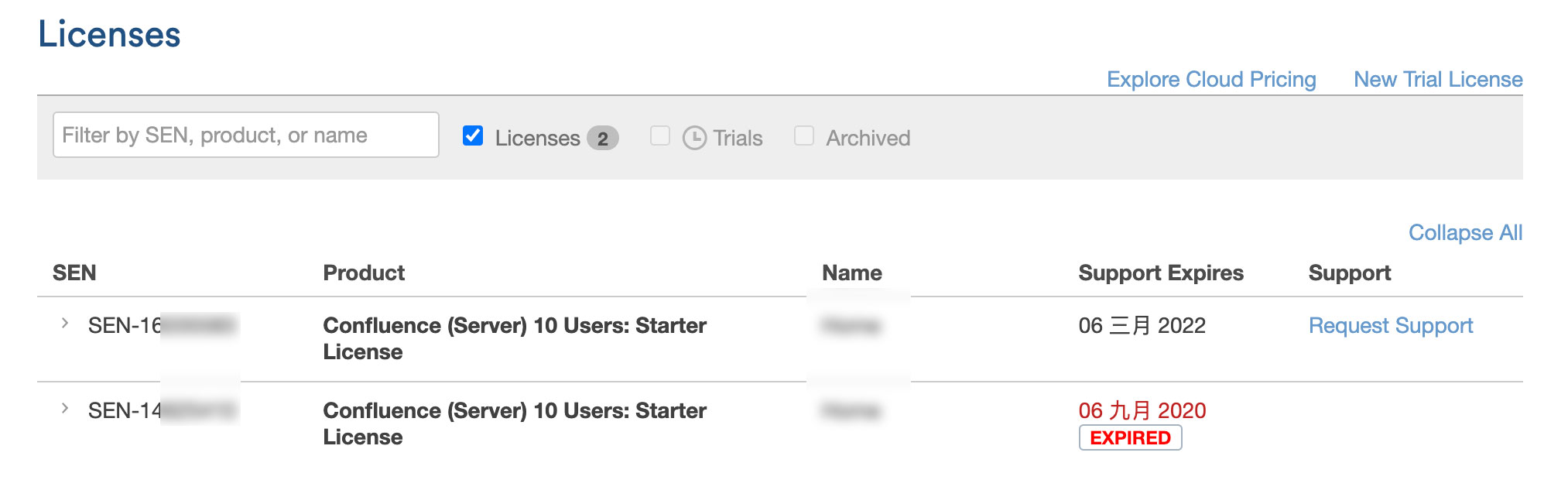Enable the Trials checkbox
The width and height of the screenshot is (1568, 480).
[x=660, y=136]
